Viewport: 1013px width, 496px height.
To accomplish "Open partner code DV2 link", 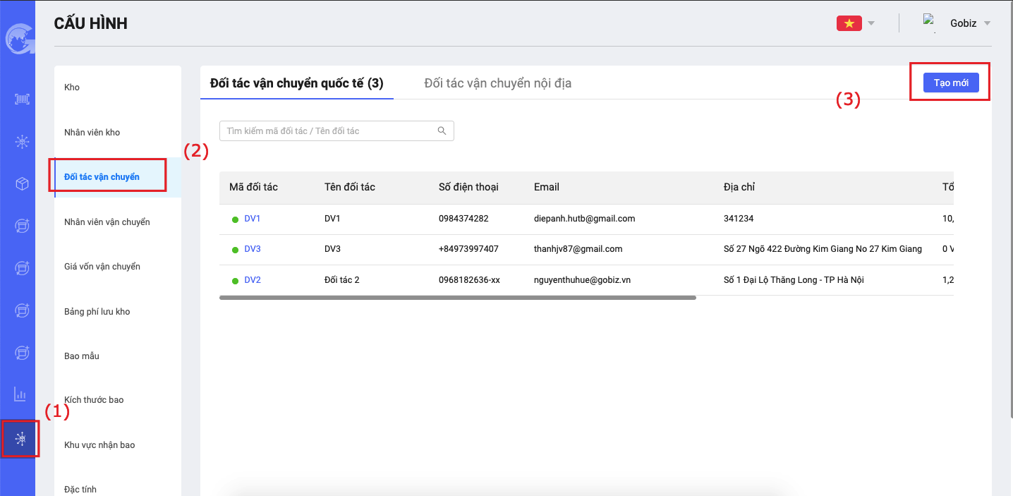I will [x=252, y=280].
